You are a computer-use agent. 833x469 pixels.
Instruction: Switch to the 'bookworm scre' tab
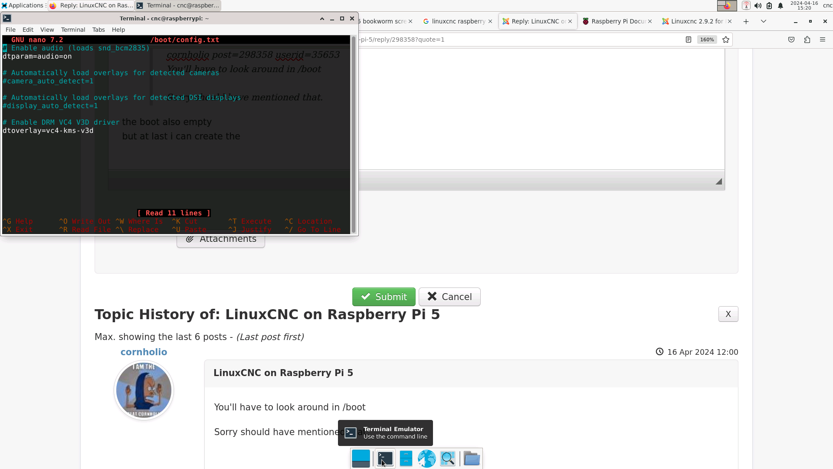pos(384,21)
